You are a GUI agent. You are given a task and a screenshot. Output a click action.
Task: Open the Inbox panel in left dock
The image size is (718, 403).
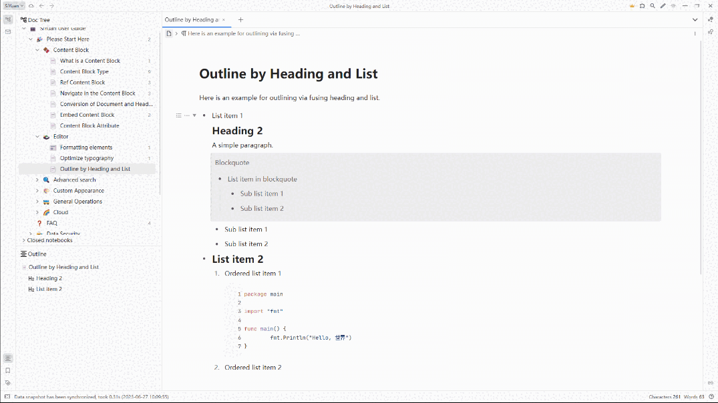point(8,31)
